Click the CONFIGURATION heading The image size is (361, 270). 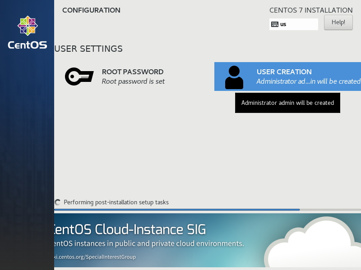tap(91, 10)
